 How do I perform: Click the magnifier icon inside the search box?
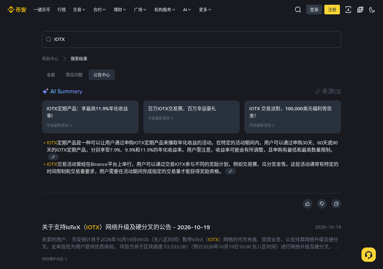[x=49, y=39]
